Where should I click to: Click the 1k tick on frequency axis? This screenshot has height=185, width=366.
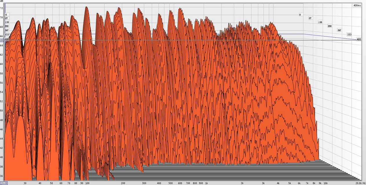tap(206, 183)
